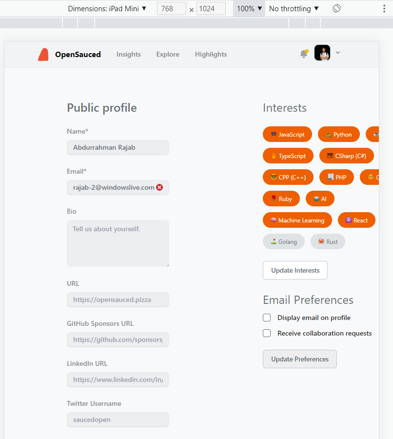
Task: Open the DevTools three-dot menu
Action: tap(385, 8)
